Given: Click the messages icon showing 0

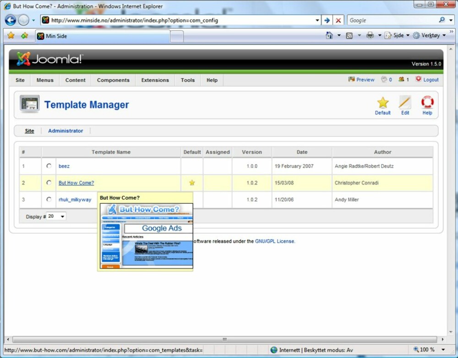Looking at the screenshot, I should (384, 79).
